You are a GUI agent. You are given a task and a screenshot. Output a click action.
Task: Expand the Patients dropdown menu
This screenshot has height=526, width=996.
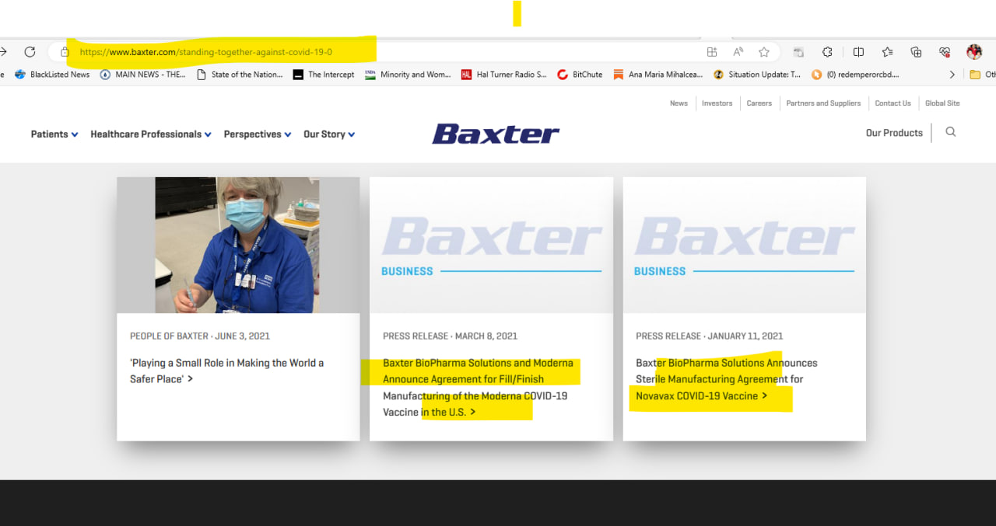point(54,134)
